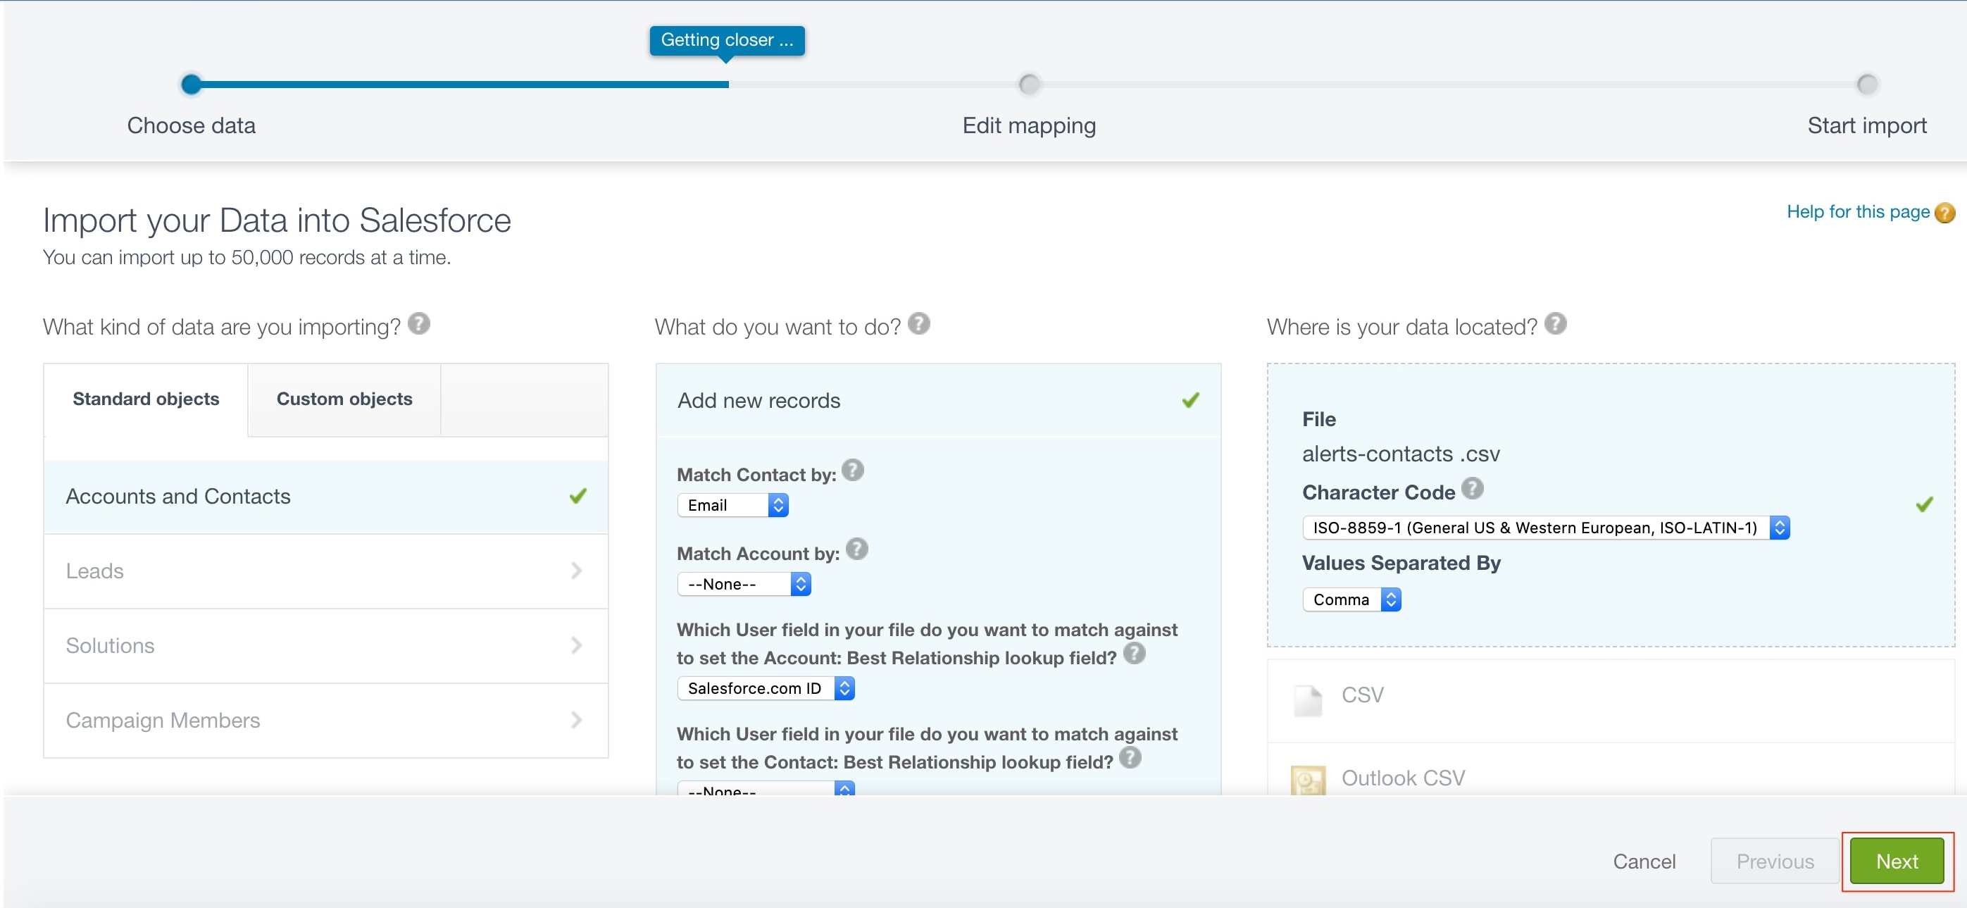Expand the Campaign Members option
The width and height of the screenshot is (1967, 908).
[325, 721]
